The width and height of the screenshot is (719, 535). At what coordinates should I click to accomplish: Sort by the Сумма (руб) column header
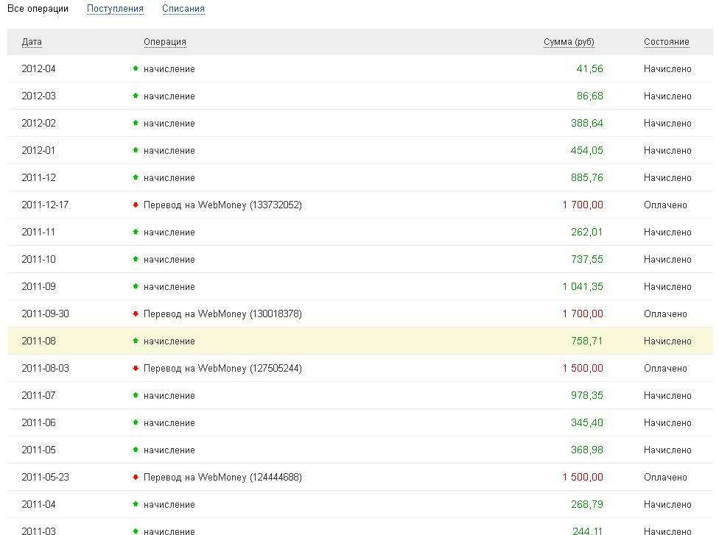tap(569, 42)
